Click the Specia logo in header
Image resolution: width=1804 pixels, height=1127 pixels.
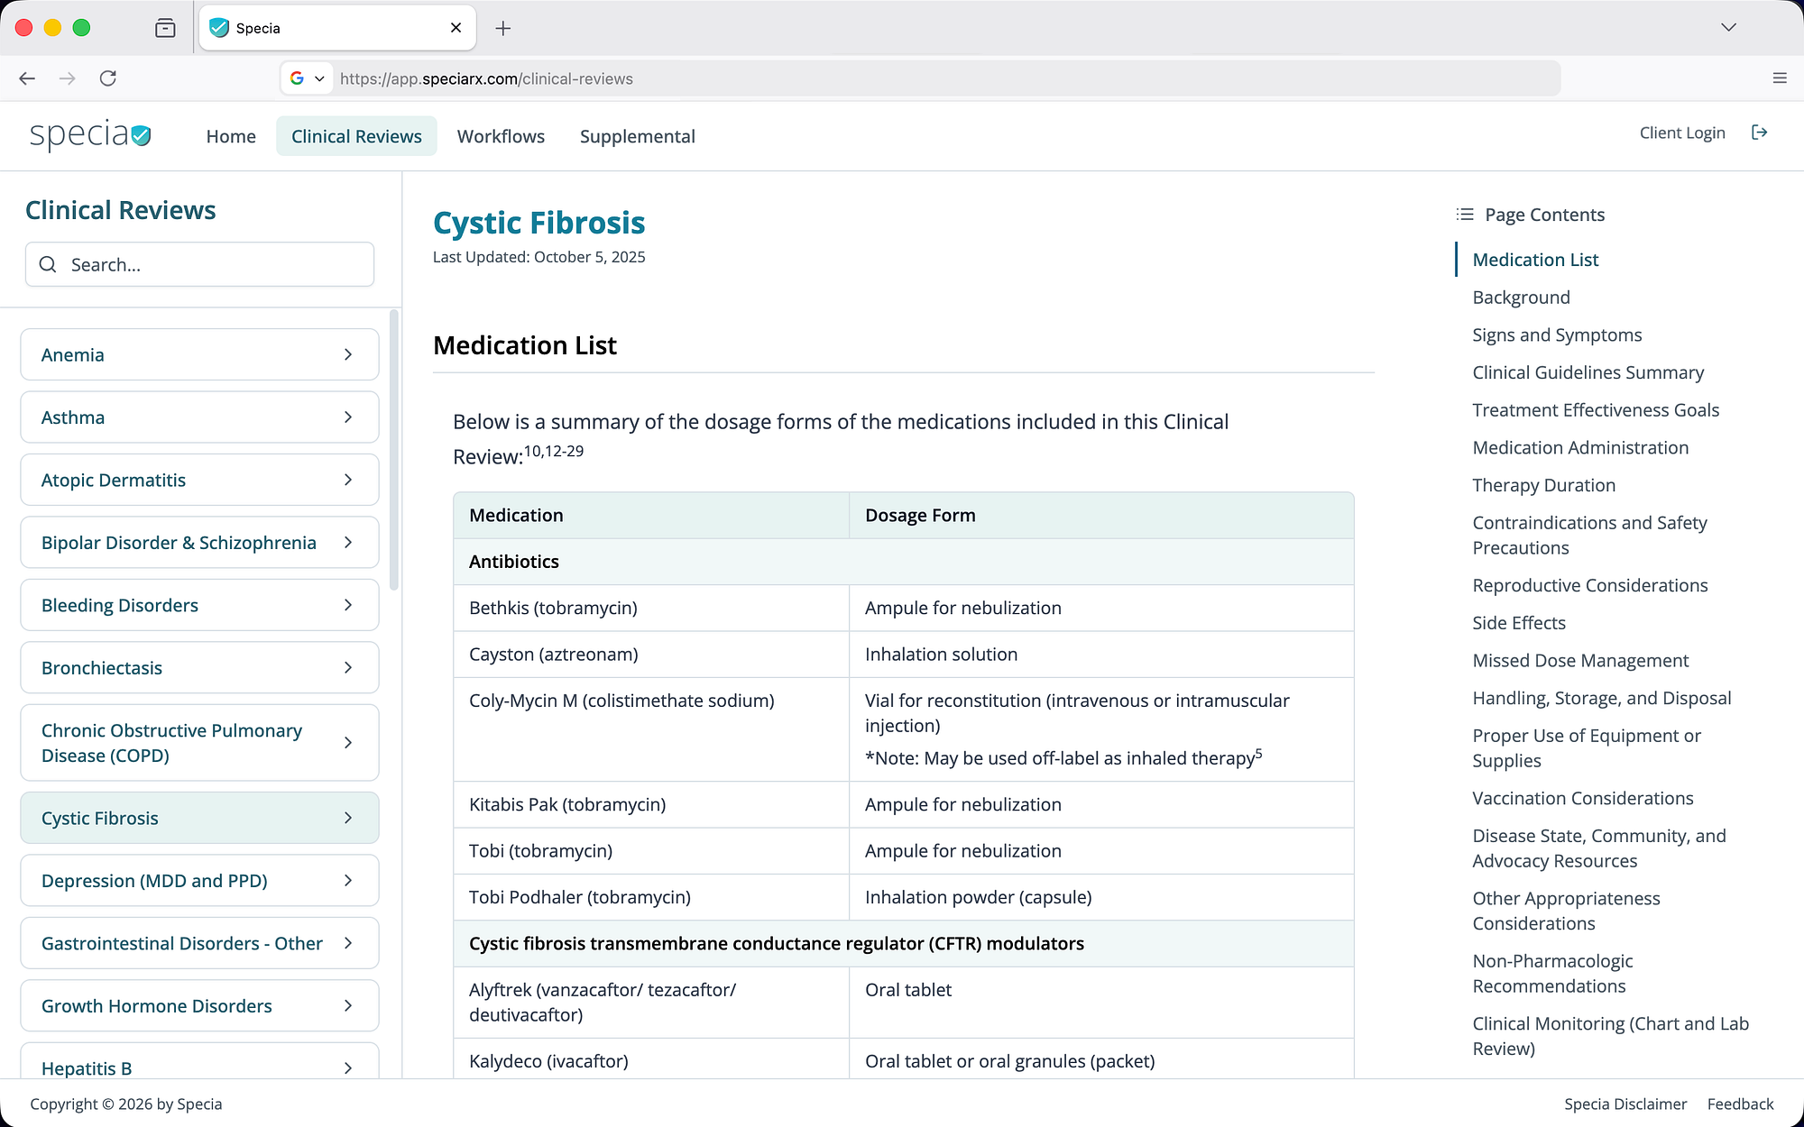(90, 135)
